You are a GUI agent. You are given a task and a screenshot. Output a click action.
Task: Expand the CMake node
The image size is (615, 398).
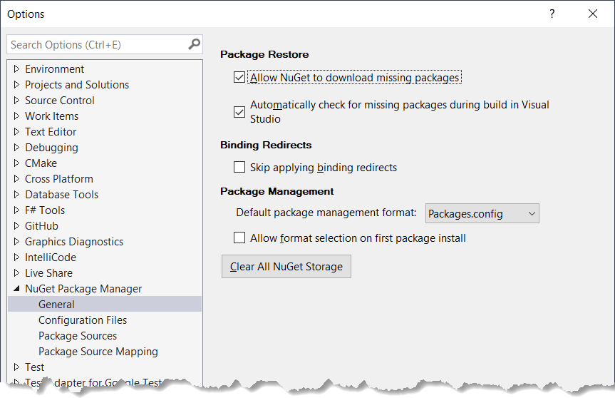click(16, 163)
